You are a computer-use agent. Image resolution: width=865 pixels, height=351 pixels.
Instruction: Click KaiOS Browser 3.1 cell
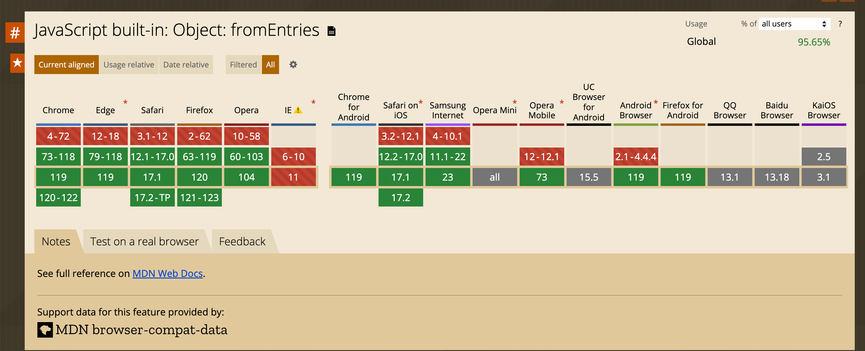[824, 177]
